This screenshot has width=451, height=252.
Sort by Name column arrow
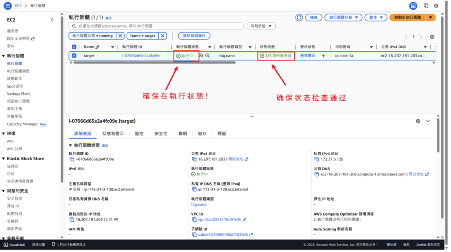[113, 47]
